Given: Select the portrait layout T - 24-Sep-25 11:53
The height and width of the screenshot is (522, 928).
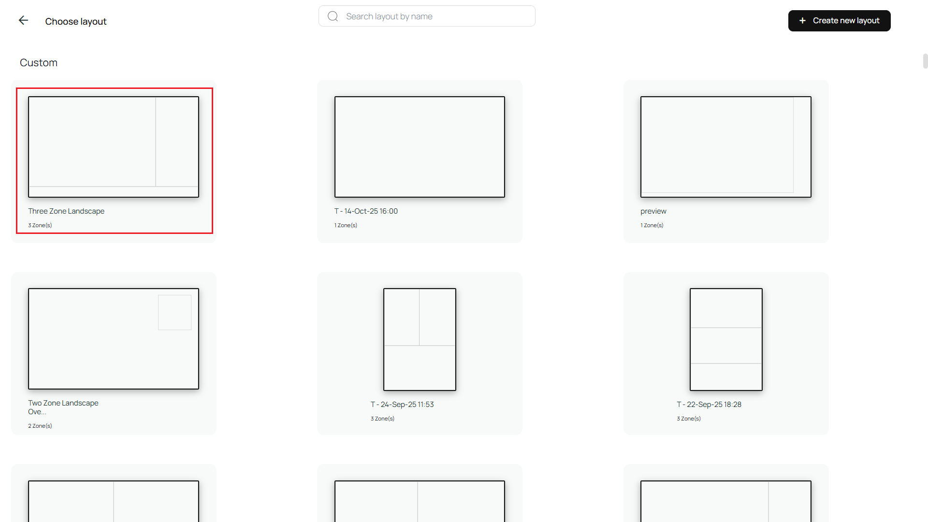Looking at the screenshot, I should pos(420,339).
